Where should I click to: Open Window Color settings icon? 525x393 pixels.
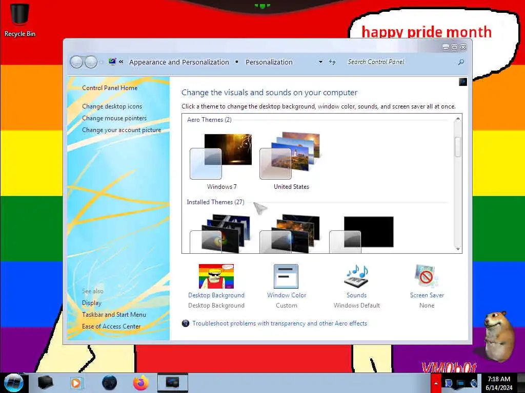tap(286, 276)
